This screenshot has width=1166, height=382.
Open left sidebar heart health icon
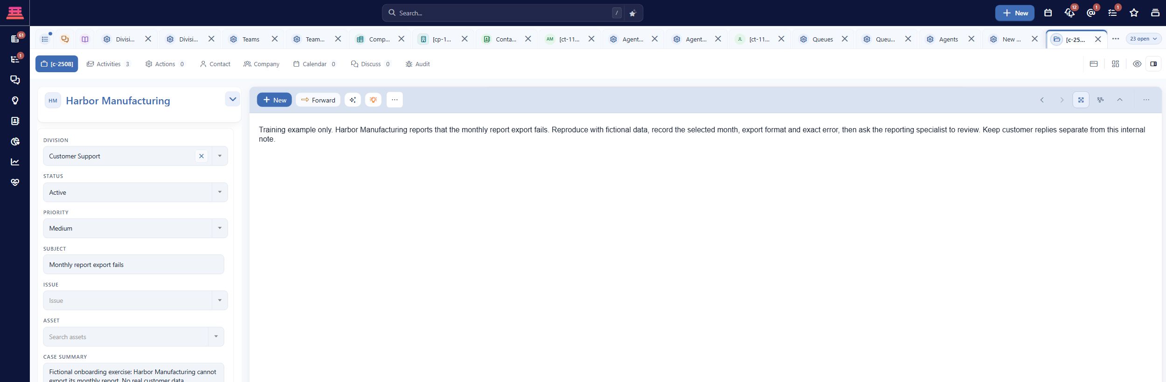click(x=15, y=182)
